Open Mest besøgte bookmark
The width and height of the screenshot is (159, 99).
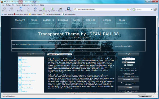click(7, 14)
